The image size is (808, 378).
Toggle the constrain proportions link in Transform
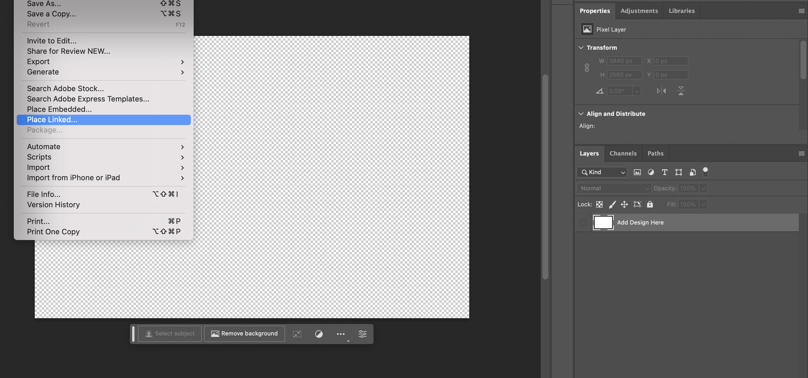click(x=586, y=68)
